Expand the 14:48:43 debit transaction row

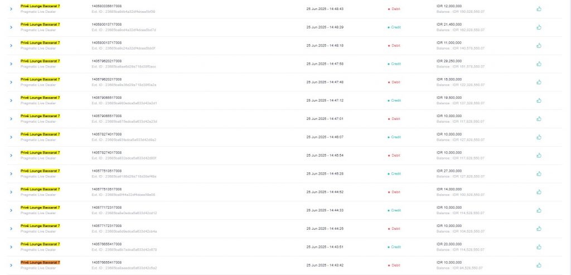click(11, 9)
